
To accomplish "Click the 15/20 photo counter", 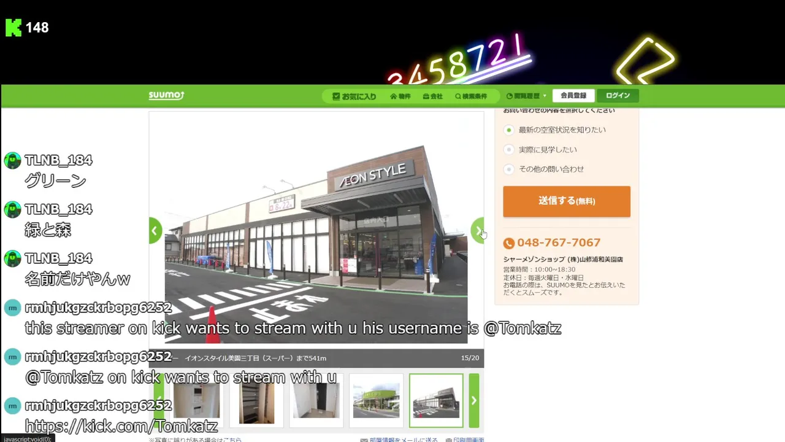I will click(470, 358).
